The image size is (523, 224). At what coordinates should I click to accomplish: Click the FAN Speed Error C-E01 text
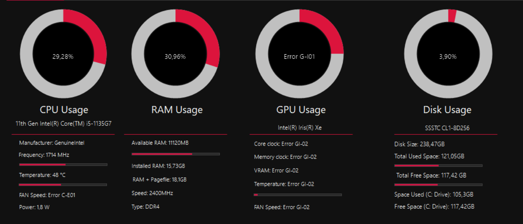47,195
